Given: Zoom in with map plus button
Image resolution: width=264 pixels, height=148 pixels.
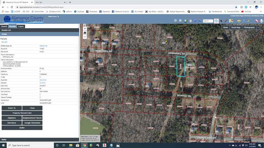Looking at the screenshot, I should [x=85, y=29].
